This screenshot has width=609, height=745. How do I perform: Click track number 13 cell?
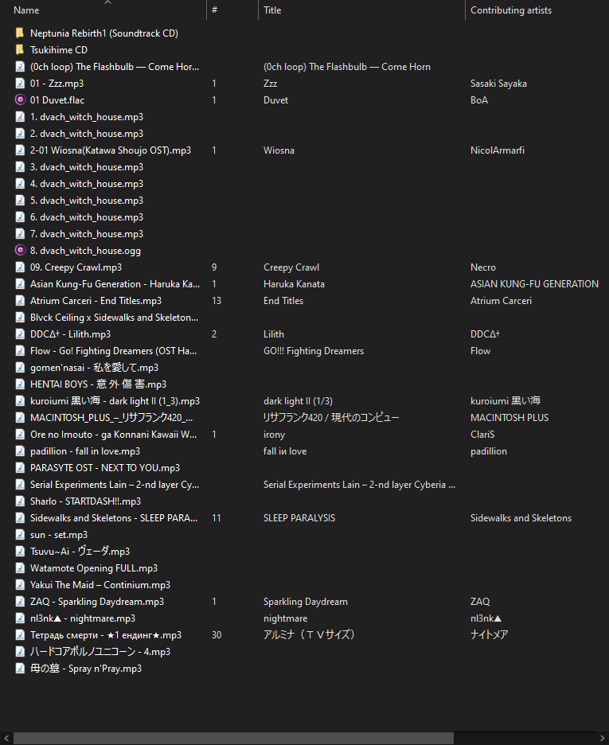217,301
